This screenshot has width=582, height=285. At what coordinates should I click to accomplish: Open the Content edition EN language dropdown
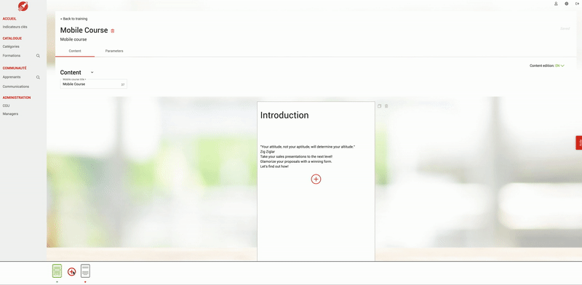[559, 65]
